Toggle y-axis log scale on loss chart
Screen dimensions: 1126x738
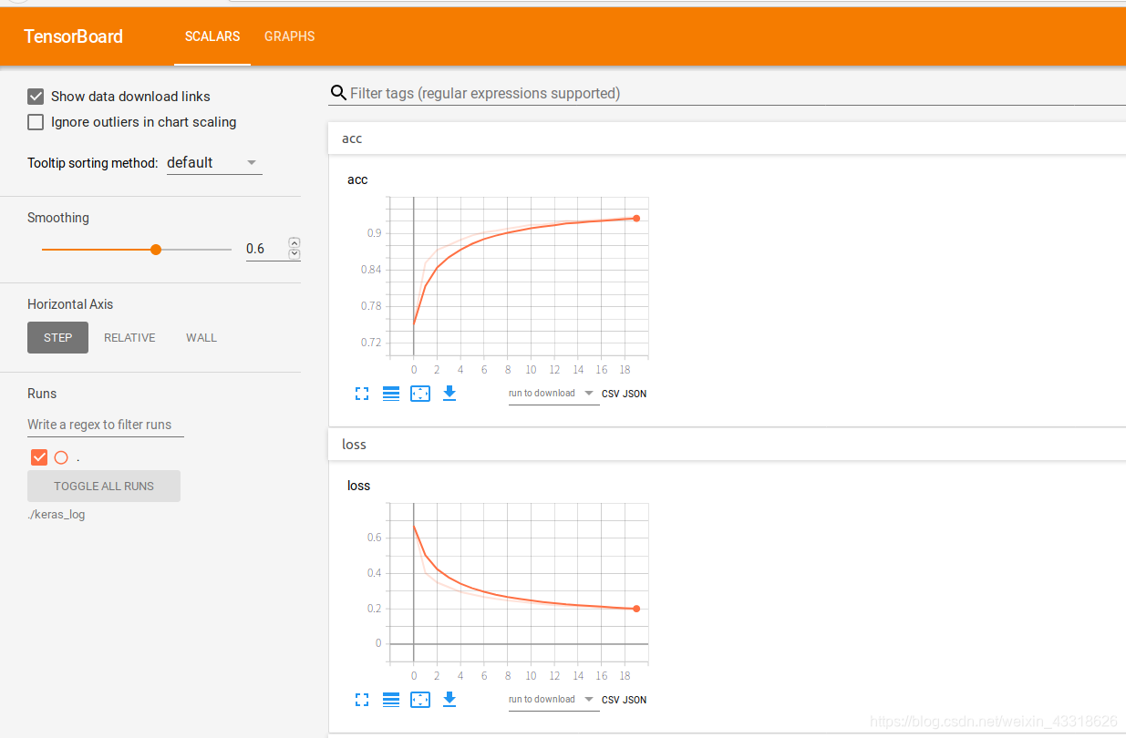[x=391, y=700]
